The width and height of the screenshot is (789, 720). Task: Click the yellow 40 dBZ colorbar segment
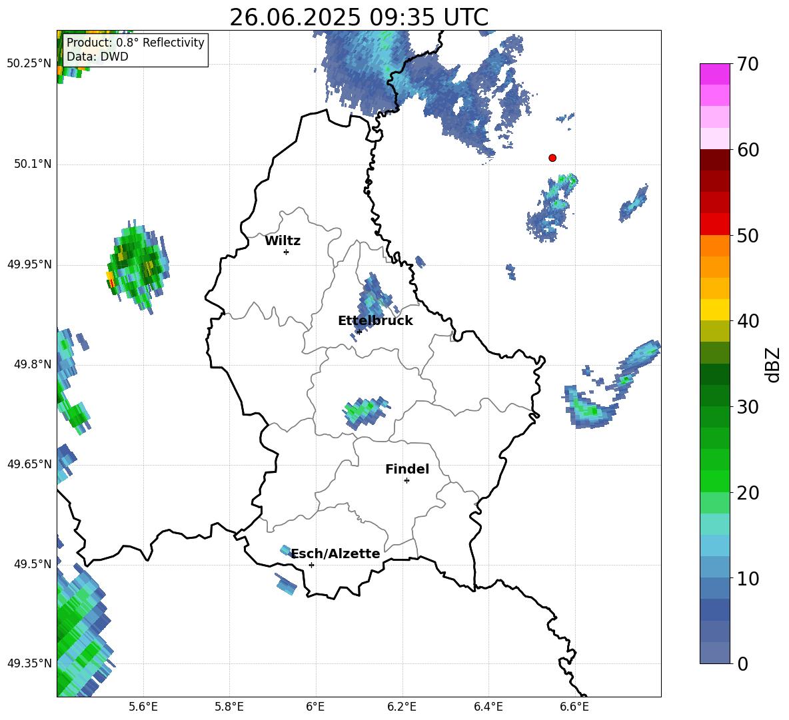(715, 310)
